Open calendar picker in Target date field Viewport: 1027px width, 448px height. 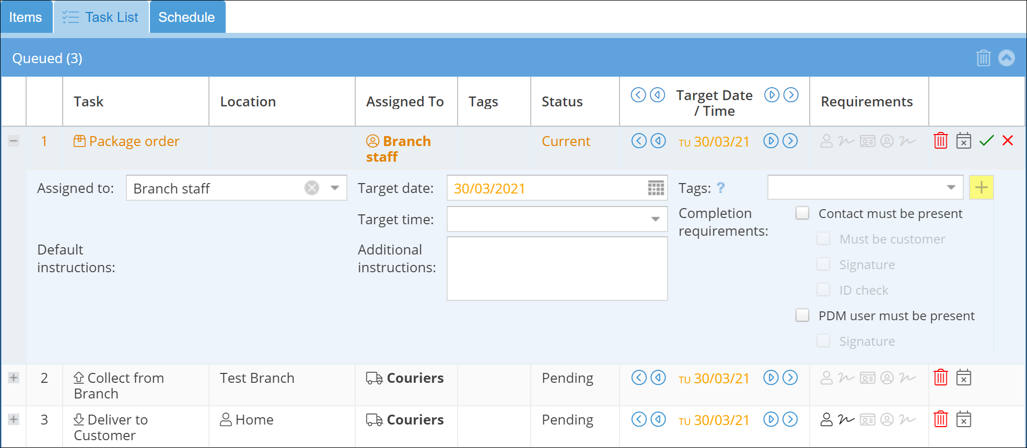656,188
